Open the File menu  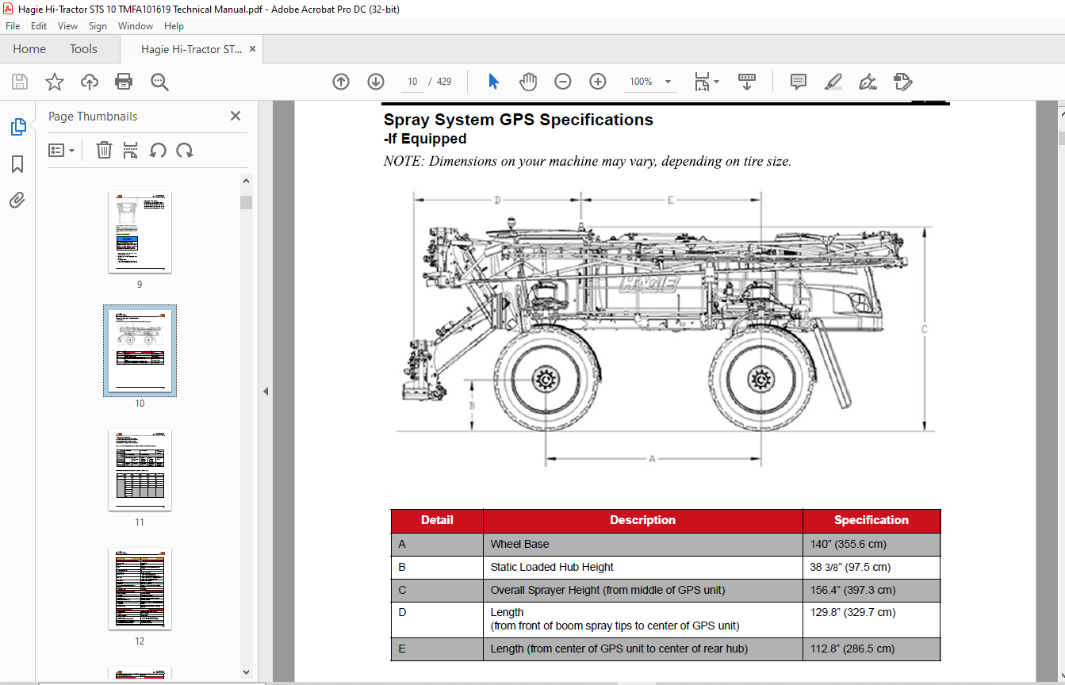pos(13,26)
